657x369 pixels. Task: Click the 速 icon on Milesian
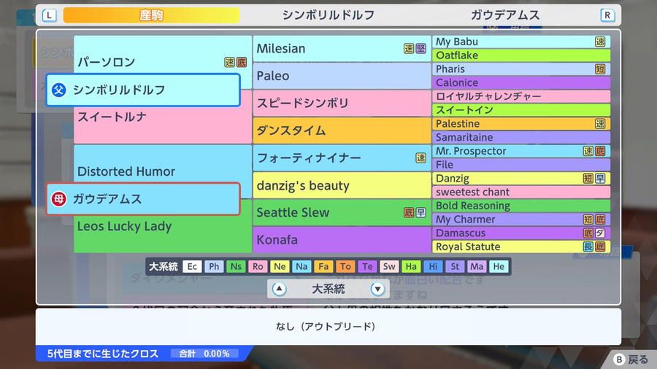pyautogui.click(x=409, y=49)
